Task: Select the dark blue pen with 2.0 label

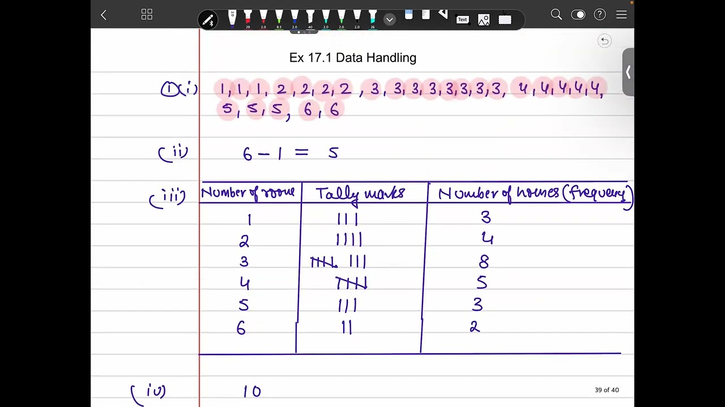Action: (x=232, y=19)
